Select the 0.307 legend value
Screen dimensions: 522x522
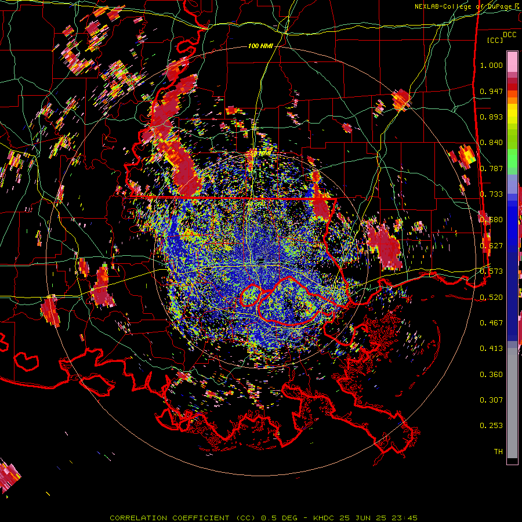491,400
